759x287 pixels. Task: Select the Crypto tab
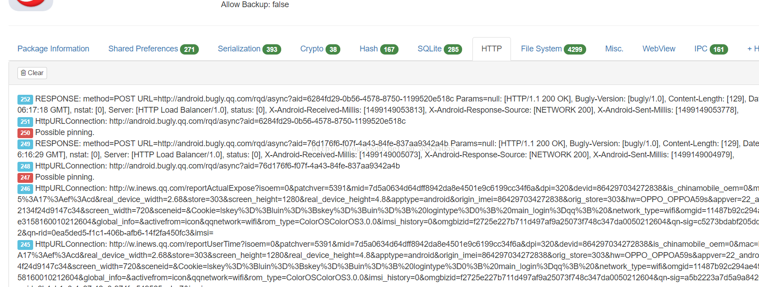pos(320,49)
